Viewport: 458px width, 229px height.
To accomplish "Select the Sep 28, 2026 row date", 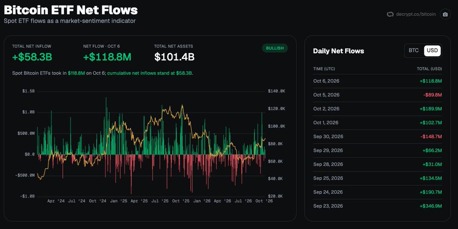I will [x=328, y=165].
